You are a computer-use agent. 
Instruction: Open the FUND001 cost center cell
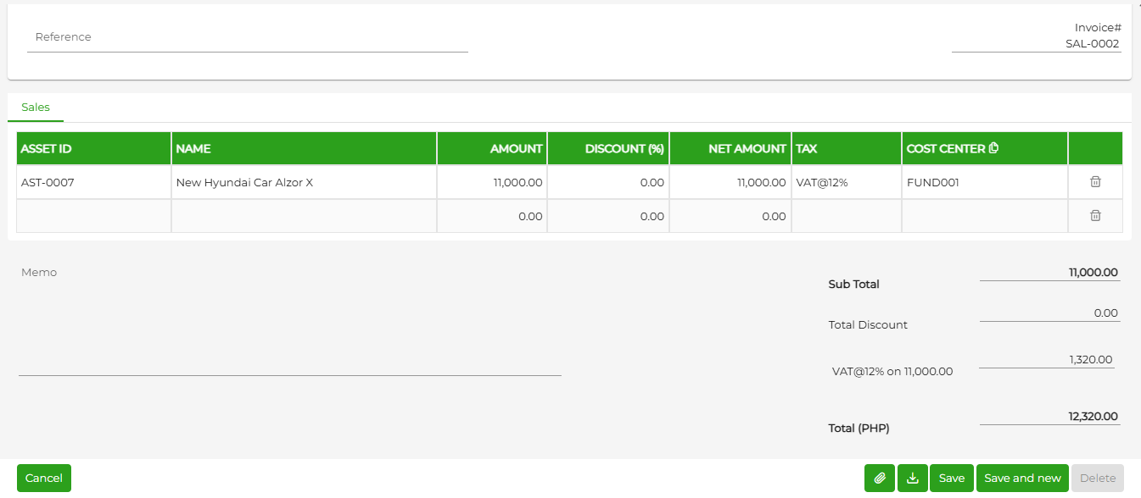point(985,182)
